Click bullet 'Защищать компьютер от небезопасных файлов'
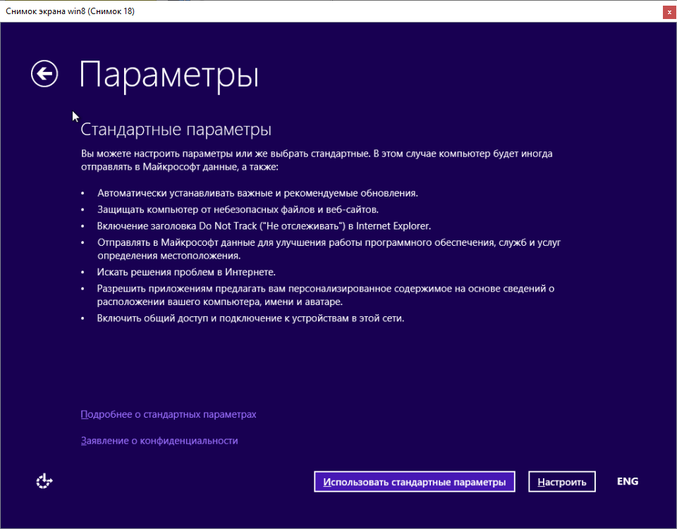 click(x=238, y=209)
